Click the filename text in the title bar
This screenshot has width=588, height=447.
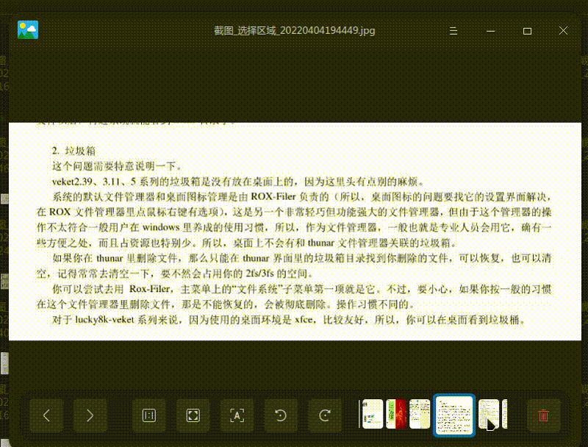pyautogui.click(x=294, y=30)
